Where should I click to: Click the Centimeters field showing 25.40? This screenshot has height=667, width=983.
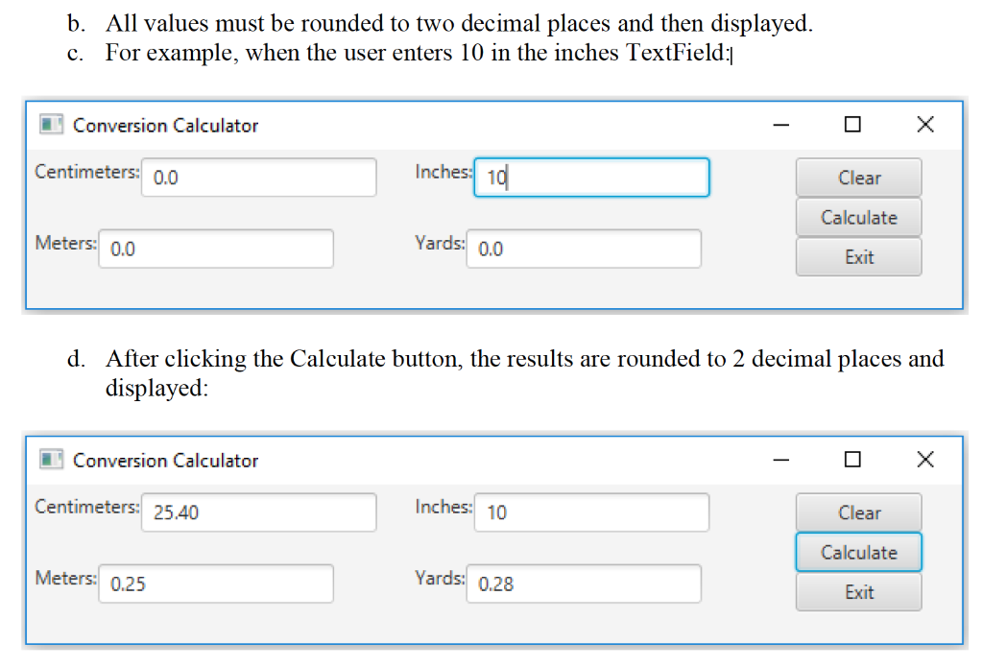tap(259, 512)
